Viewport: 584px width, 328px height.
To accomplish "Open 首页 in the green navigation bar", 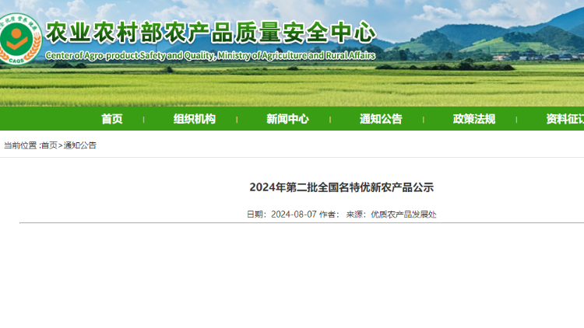I will click(x=111, y=119).
